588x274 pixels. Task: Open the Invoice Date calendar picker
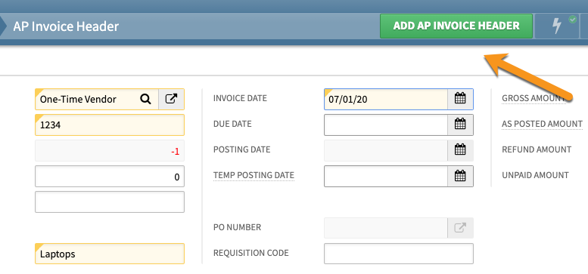pos(460,99)
